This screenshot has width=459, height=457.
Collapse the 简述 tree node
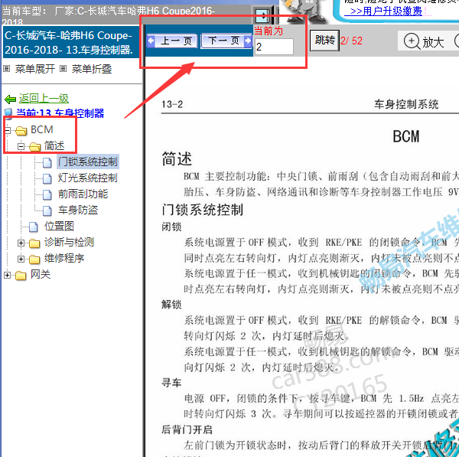[x=21, y=146]
